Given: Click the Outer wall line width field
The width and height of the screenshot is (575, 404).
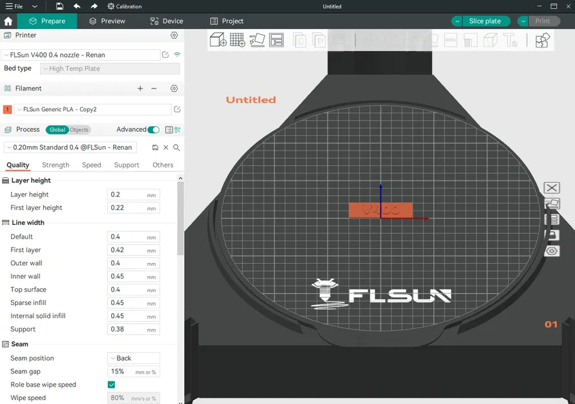Looking at the screenshot, I should tap(134, 263).
